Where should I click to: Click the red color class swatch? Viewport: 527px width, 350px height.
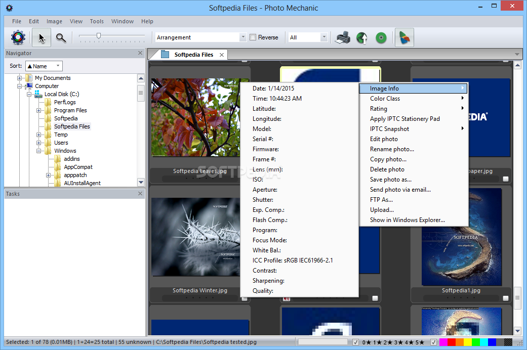coord(452,342)
